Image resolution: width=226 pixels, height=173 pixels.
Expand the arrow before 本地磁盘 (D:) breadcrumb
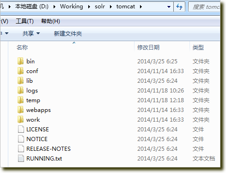point(10,7)
